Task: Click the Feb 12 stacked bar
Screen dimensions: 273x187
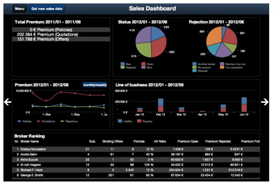Action: click(161, 105)
